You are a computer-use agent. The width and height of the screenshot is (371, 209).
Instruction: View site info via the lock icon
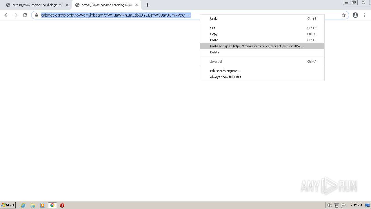[37, 15]
